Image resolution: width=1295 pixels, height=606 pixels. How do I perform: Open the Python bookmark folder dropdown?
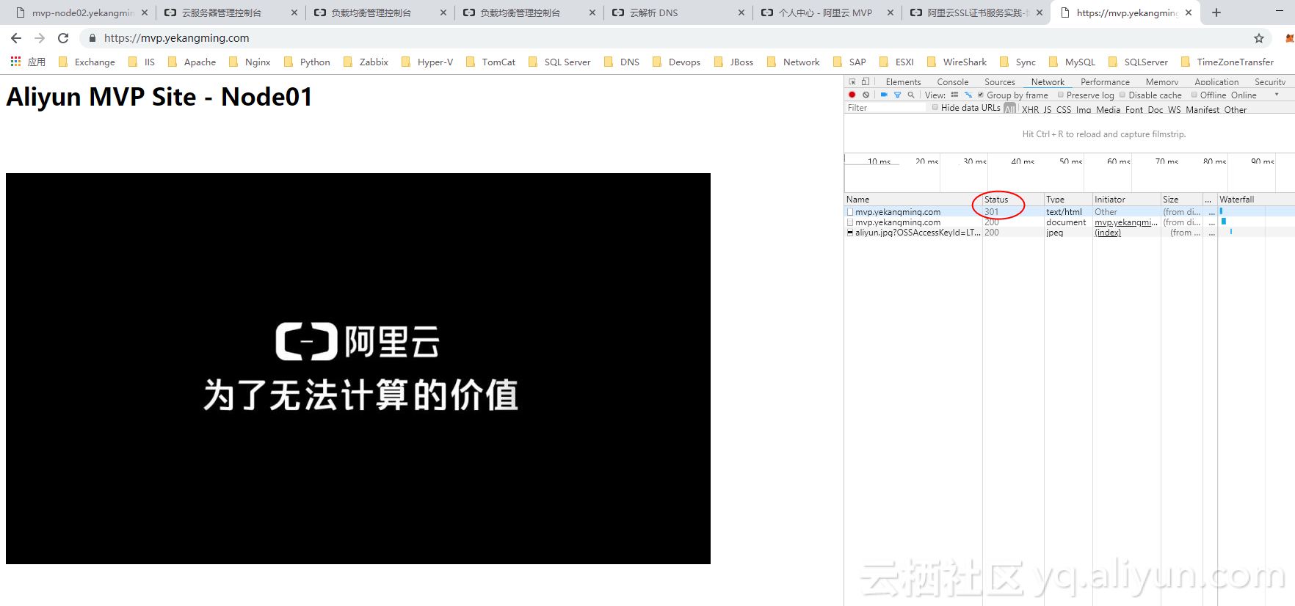pyautogui.click(x=307, y=62)
